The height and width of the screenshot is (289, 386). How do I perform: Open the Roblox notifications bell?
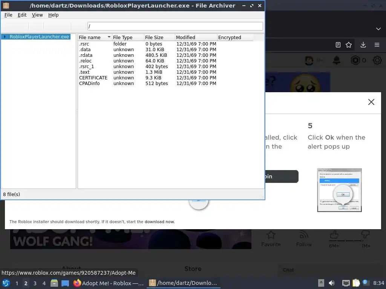pos(337,60)
